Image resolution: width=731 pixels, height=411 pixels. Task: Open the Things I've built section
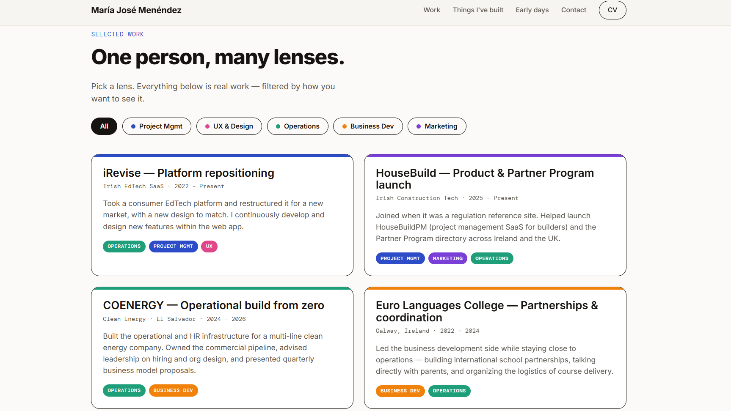(478, 10)
